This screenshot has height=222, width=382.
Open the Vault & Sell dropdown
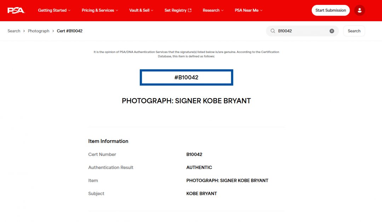pos(141,10)
